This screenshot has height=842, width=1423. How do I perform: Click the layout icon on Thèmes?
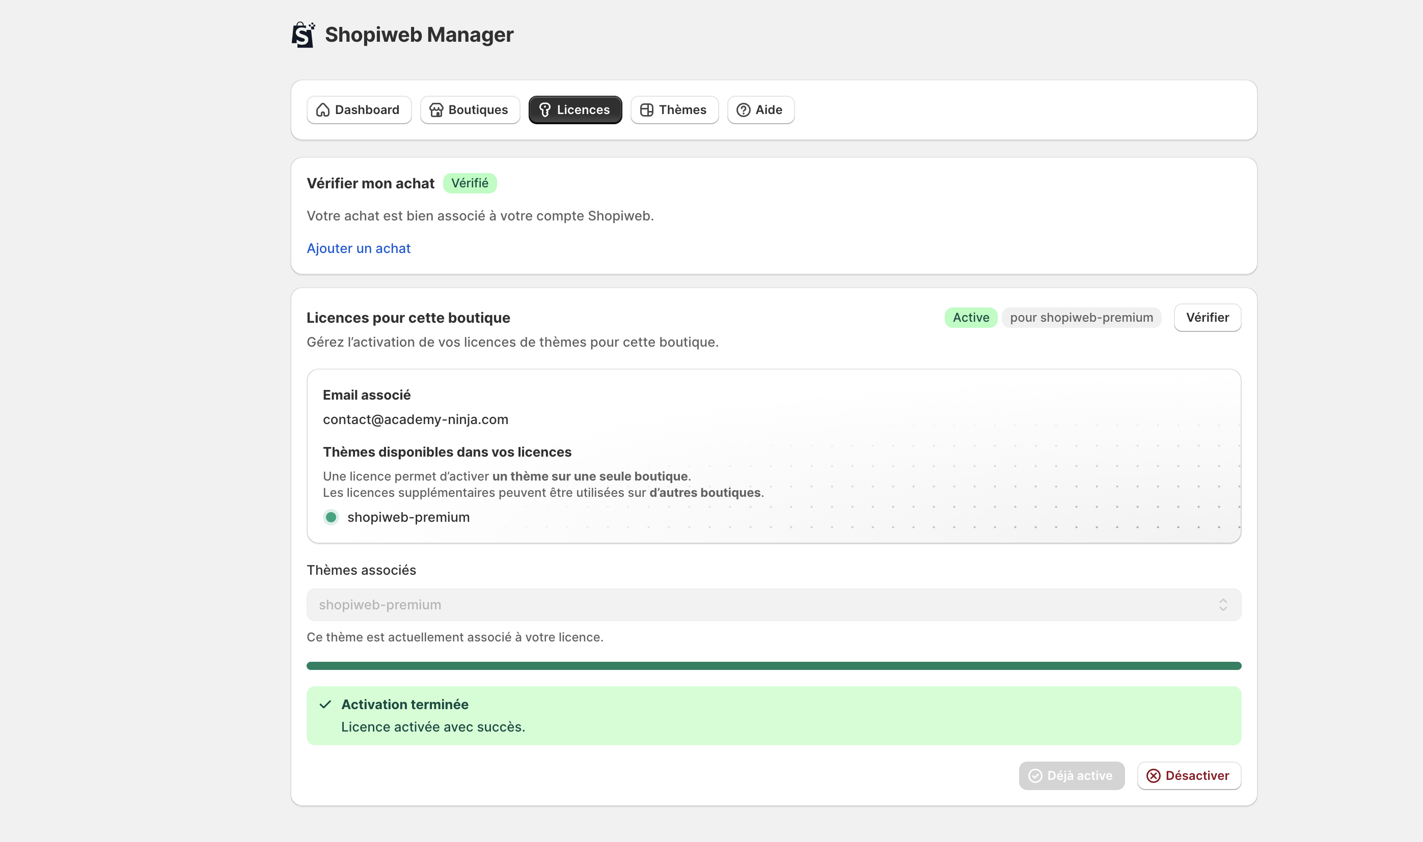(x=646, y=110)
